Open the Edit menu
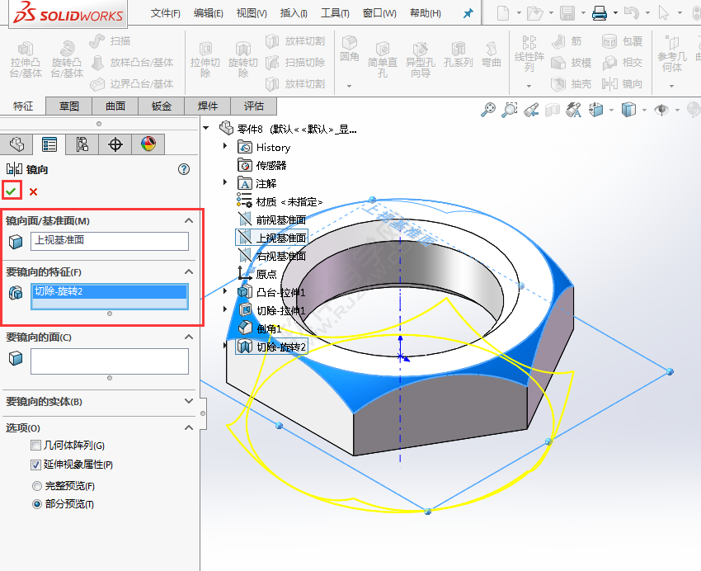 [x=209, y=13]
